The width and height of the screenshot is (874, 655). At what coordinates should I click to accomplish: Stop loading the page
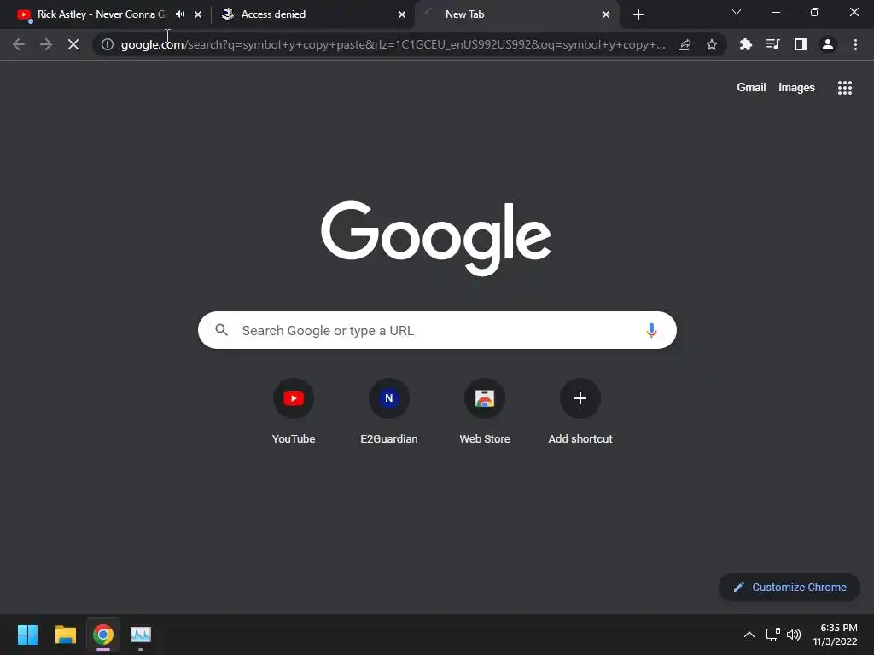click(73, 44)
